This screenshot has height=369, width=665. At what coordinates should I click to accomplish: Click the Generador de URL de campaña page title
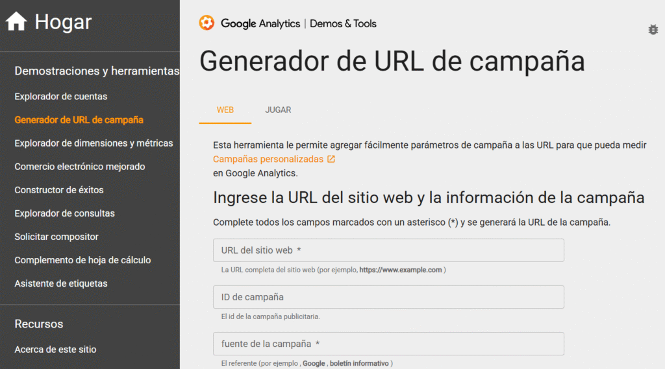392,61
